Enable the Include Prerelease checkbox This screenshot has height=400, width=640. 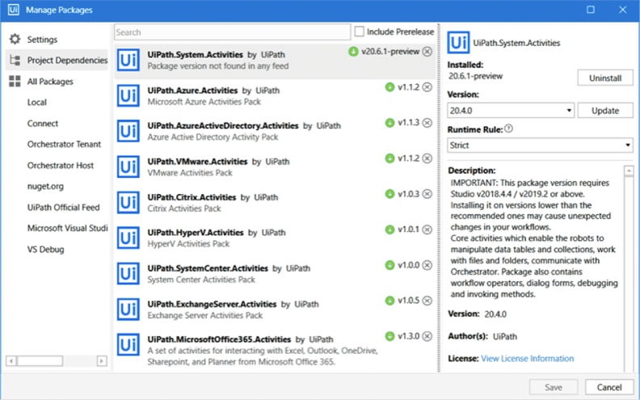tap(359, 32)
